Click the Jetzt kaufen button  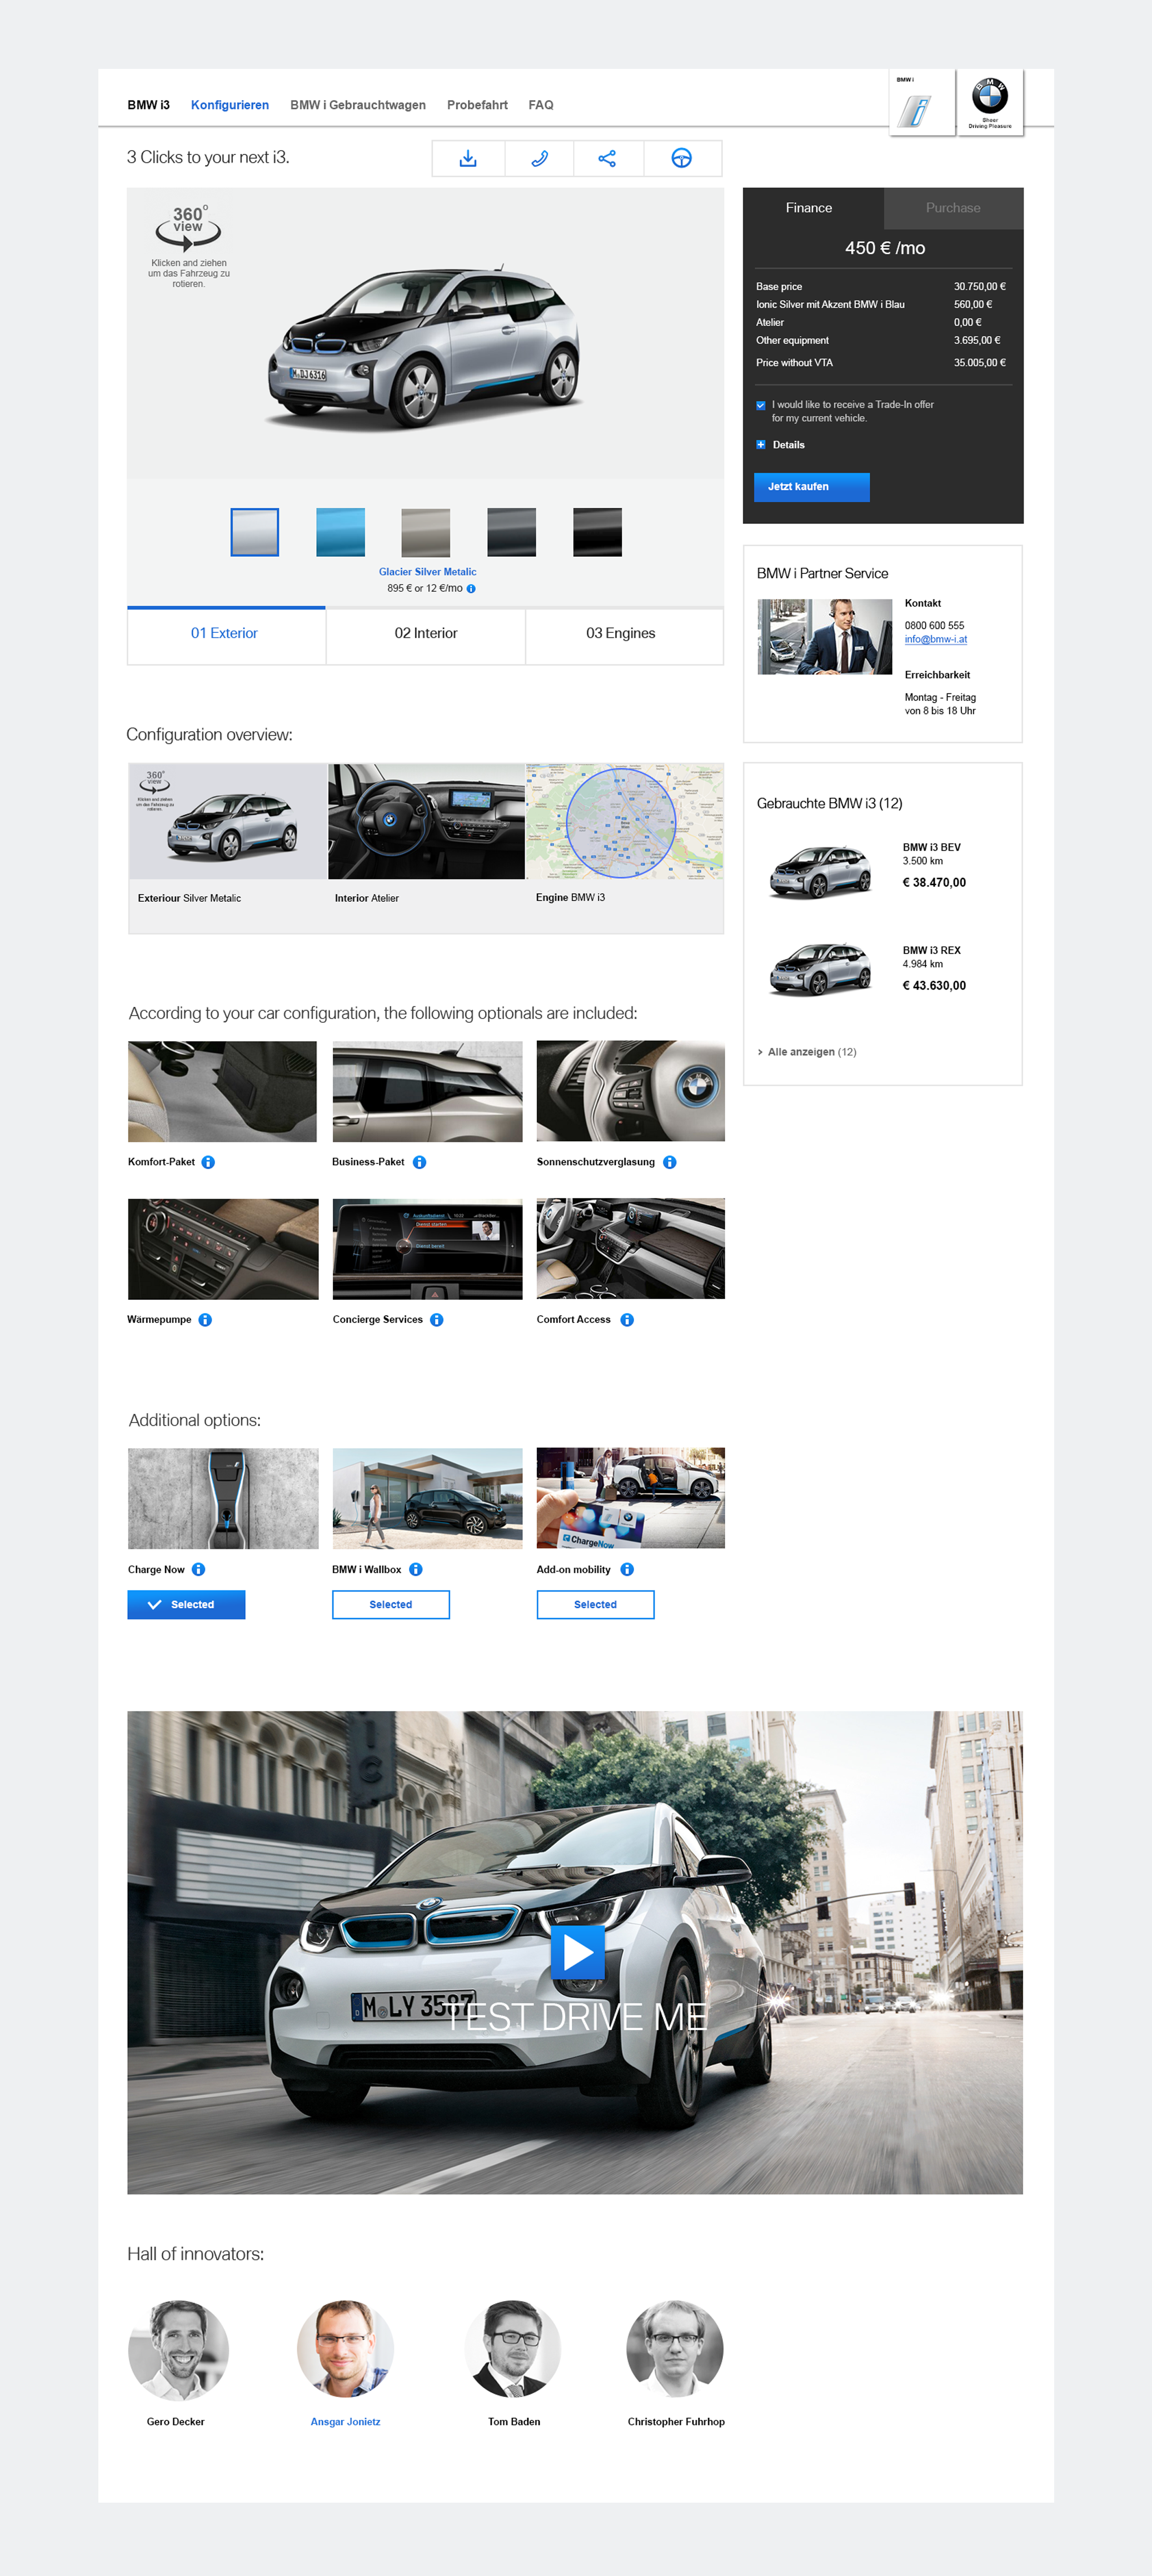(811, 487)
